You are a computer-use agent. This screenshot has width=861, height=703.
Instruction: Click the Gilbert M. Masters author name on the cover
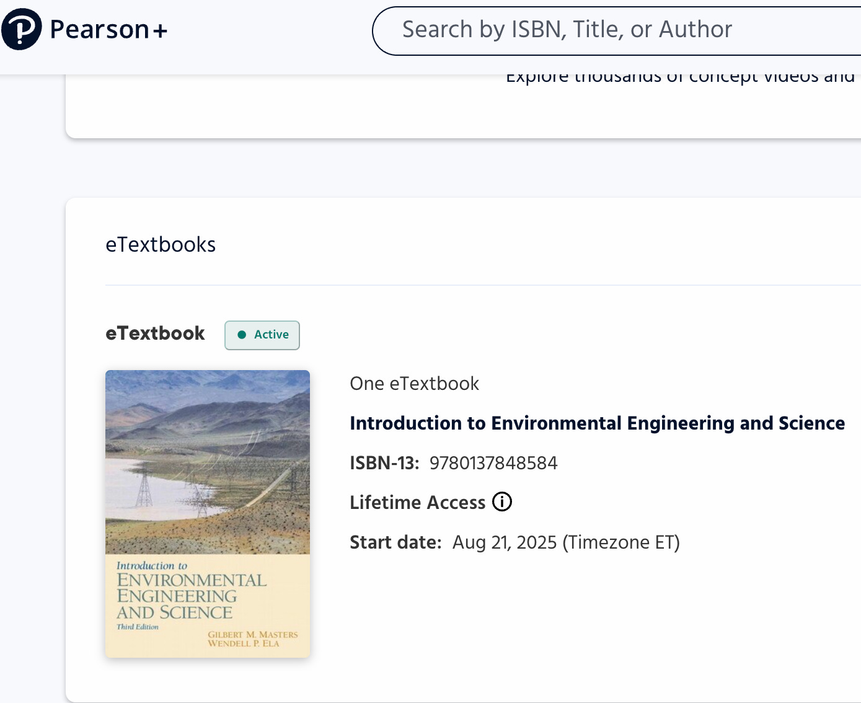[252, 634]
